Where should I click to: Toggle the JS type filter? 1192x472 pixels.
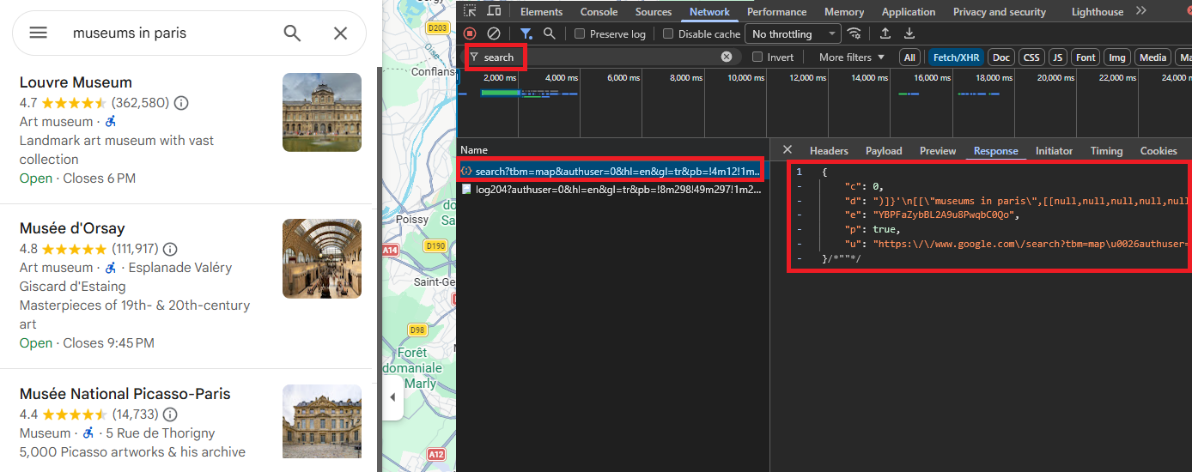coord(1058,57)
